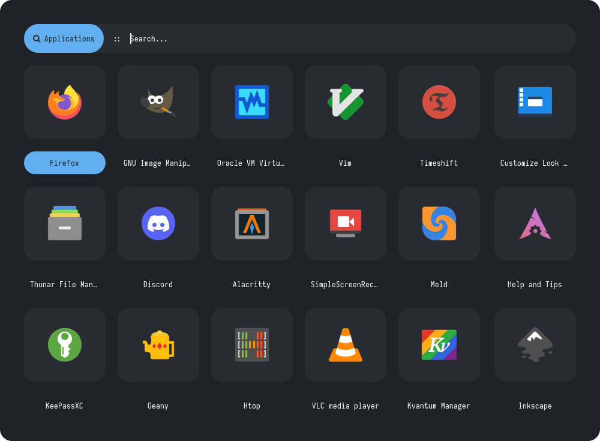This screenshot has width=600, height=441.
Task: Click the Applications mode button
Action: [64, 38]
